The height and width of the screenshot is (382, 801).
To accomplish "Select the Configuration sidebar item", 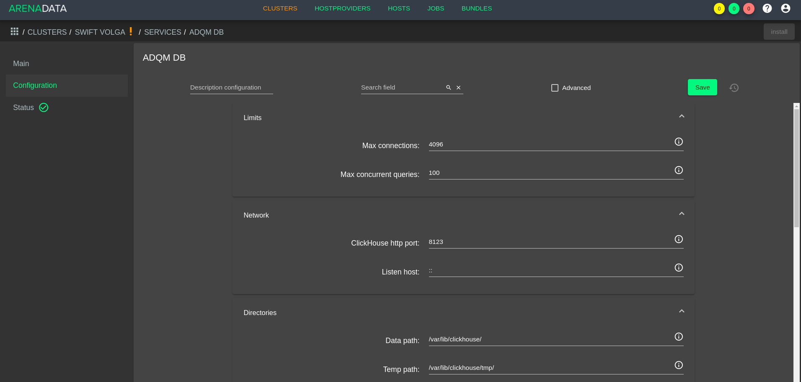I will (67, 85).
